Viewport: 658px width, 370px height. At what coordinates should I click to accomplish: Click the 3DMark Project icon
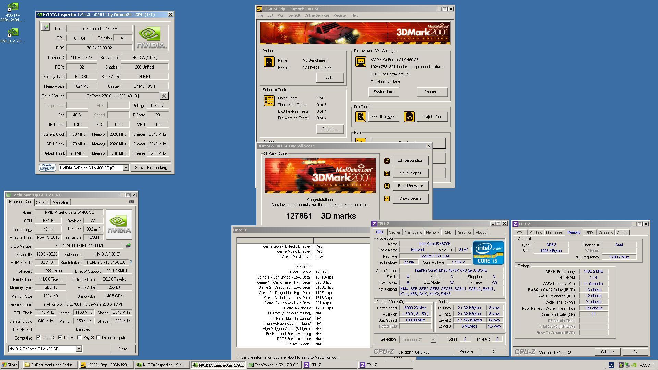269,62
